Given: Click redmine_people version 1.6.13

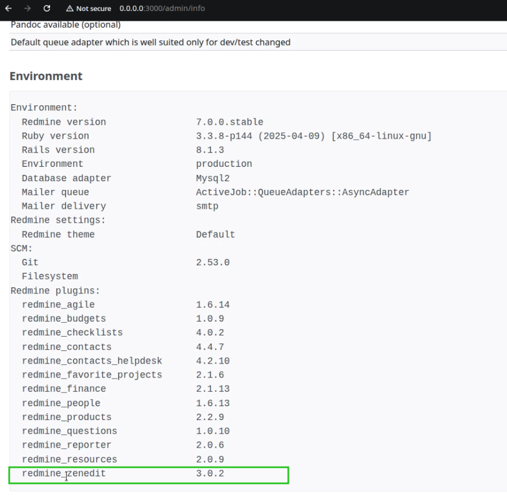Looking at the screenshot, I should click(x=213, y=403).
